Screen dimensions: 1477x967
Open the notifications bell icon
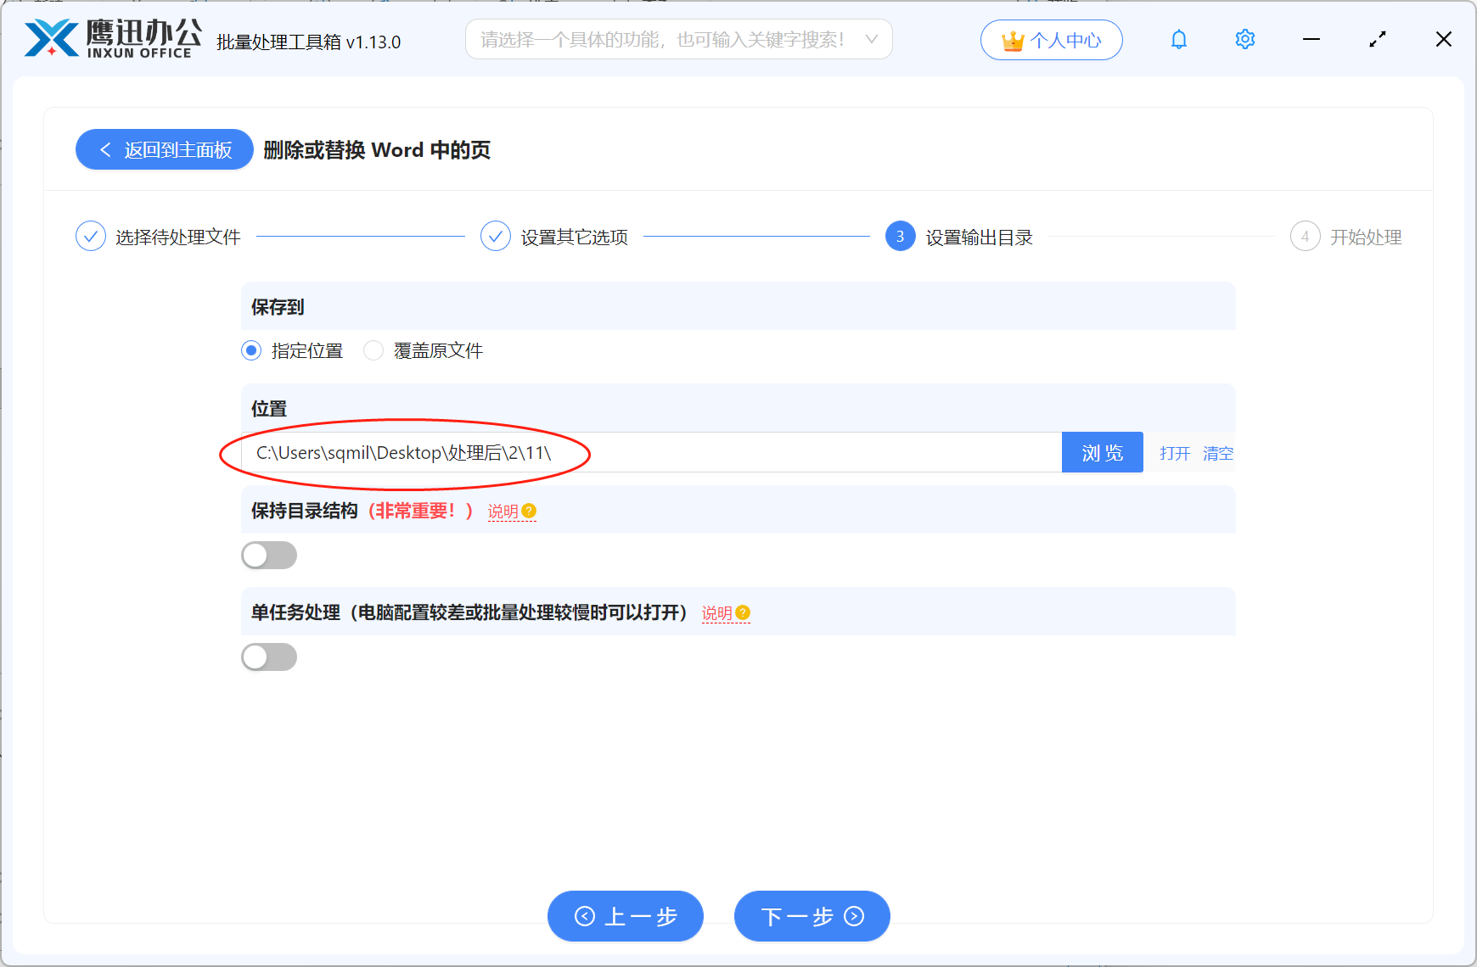pos(1178,39)
